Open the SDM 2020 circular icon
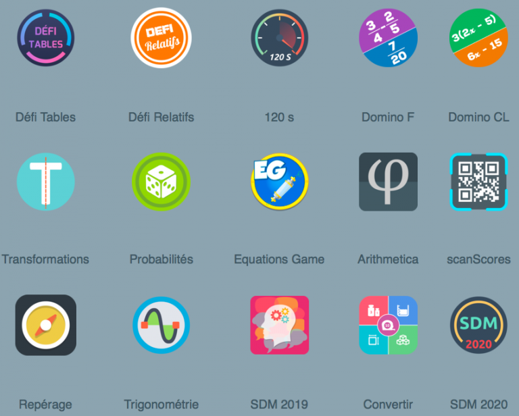 (478, 325)
